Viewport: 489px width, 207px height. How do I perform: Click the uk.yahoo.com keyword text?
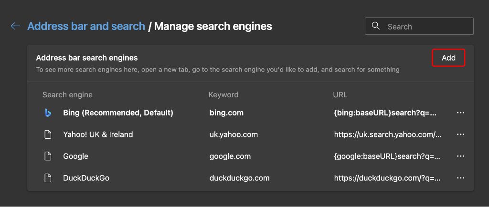click(234, 135)
